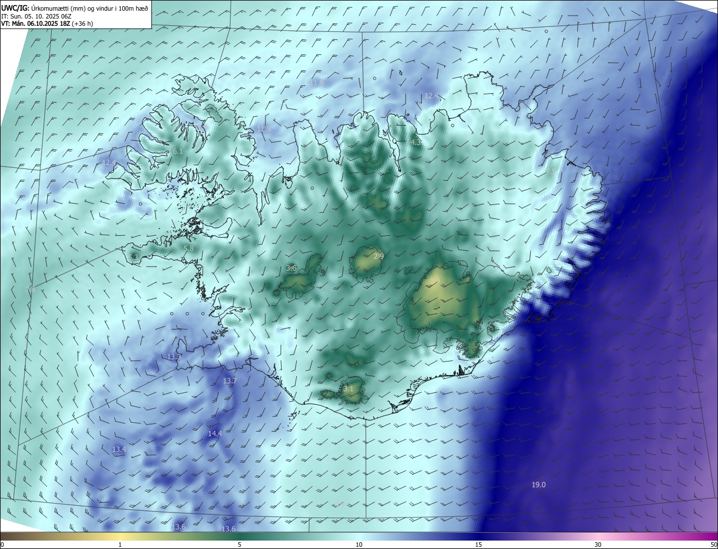This screenshot has height=549, width=718.
Task: Click the colour scale tick label 10
Action: pyautogui.click(x=359, y=545)
